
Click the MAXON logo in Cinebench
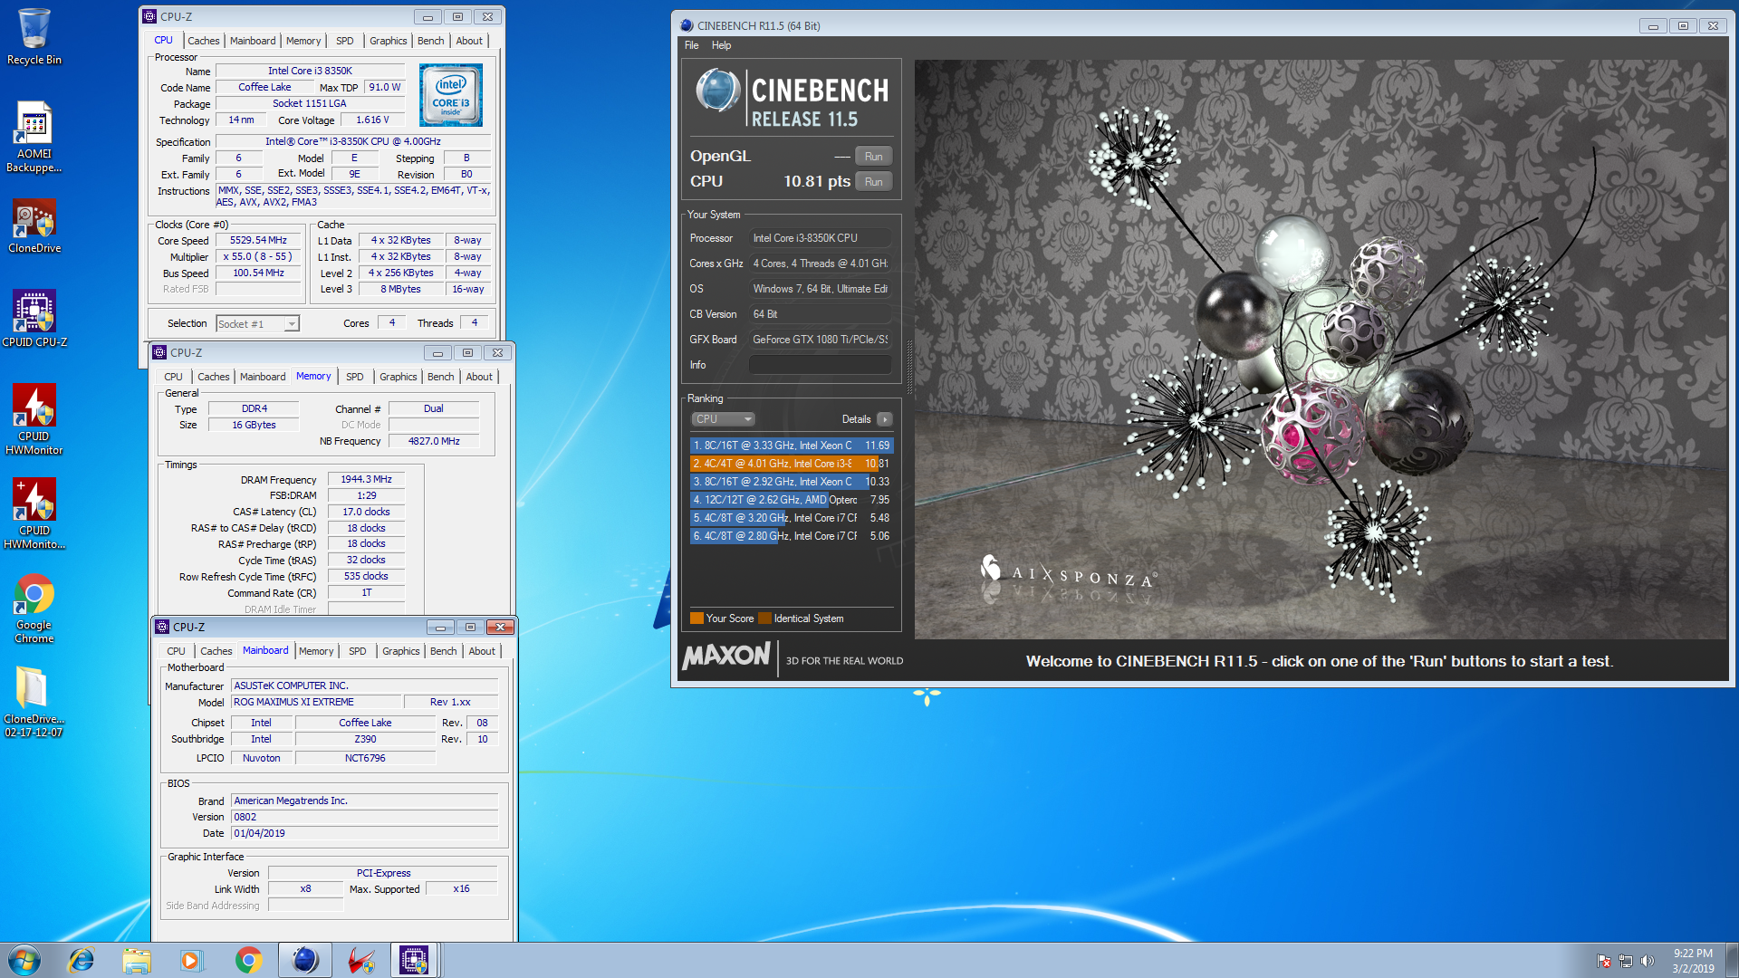[726, 657]
